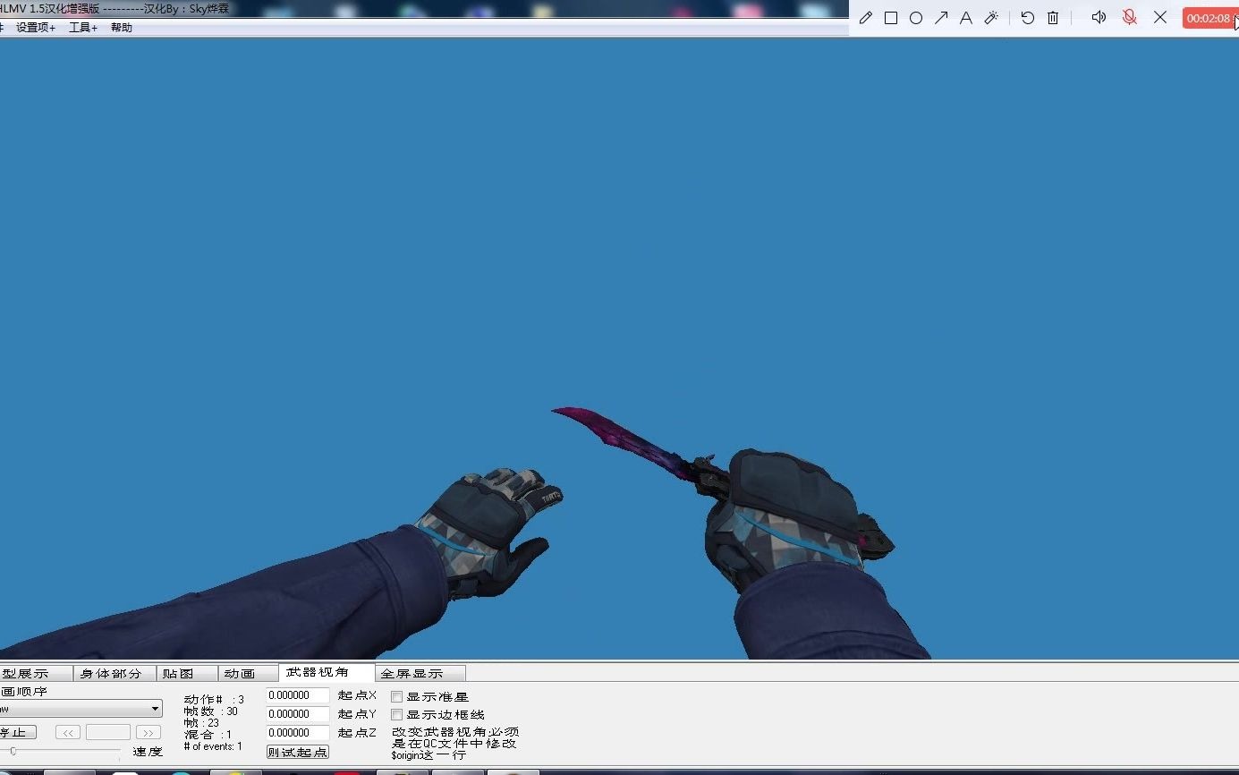Image resolution: width=1239 pixels, height=775 pixels.
Task: Enable the 显示准星 crosshair checkbox
Action: [x=396, y=695]
